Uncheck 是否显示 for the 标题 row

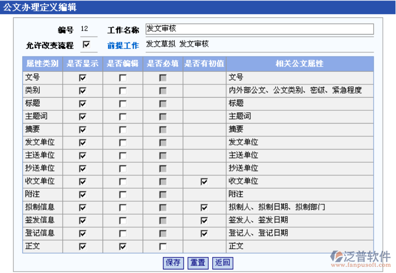(x=83, y=104)
